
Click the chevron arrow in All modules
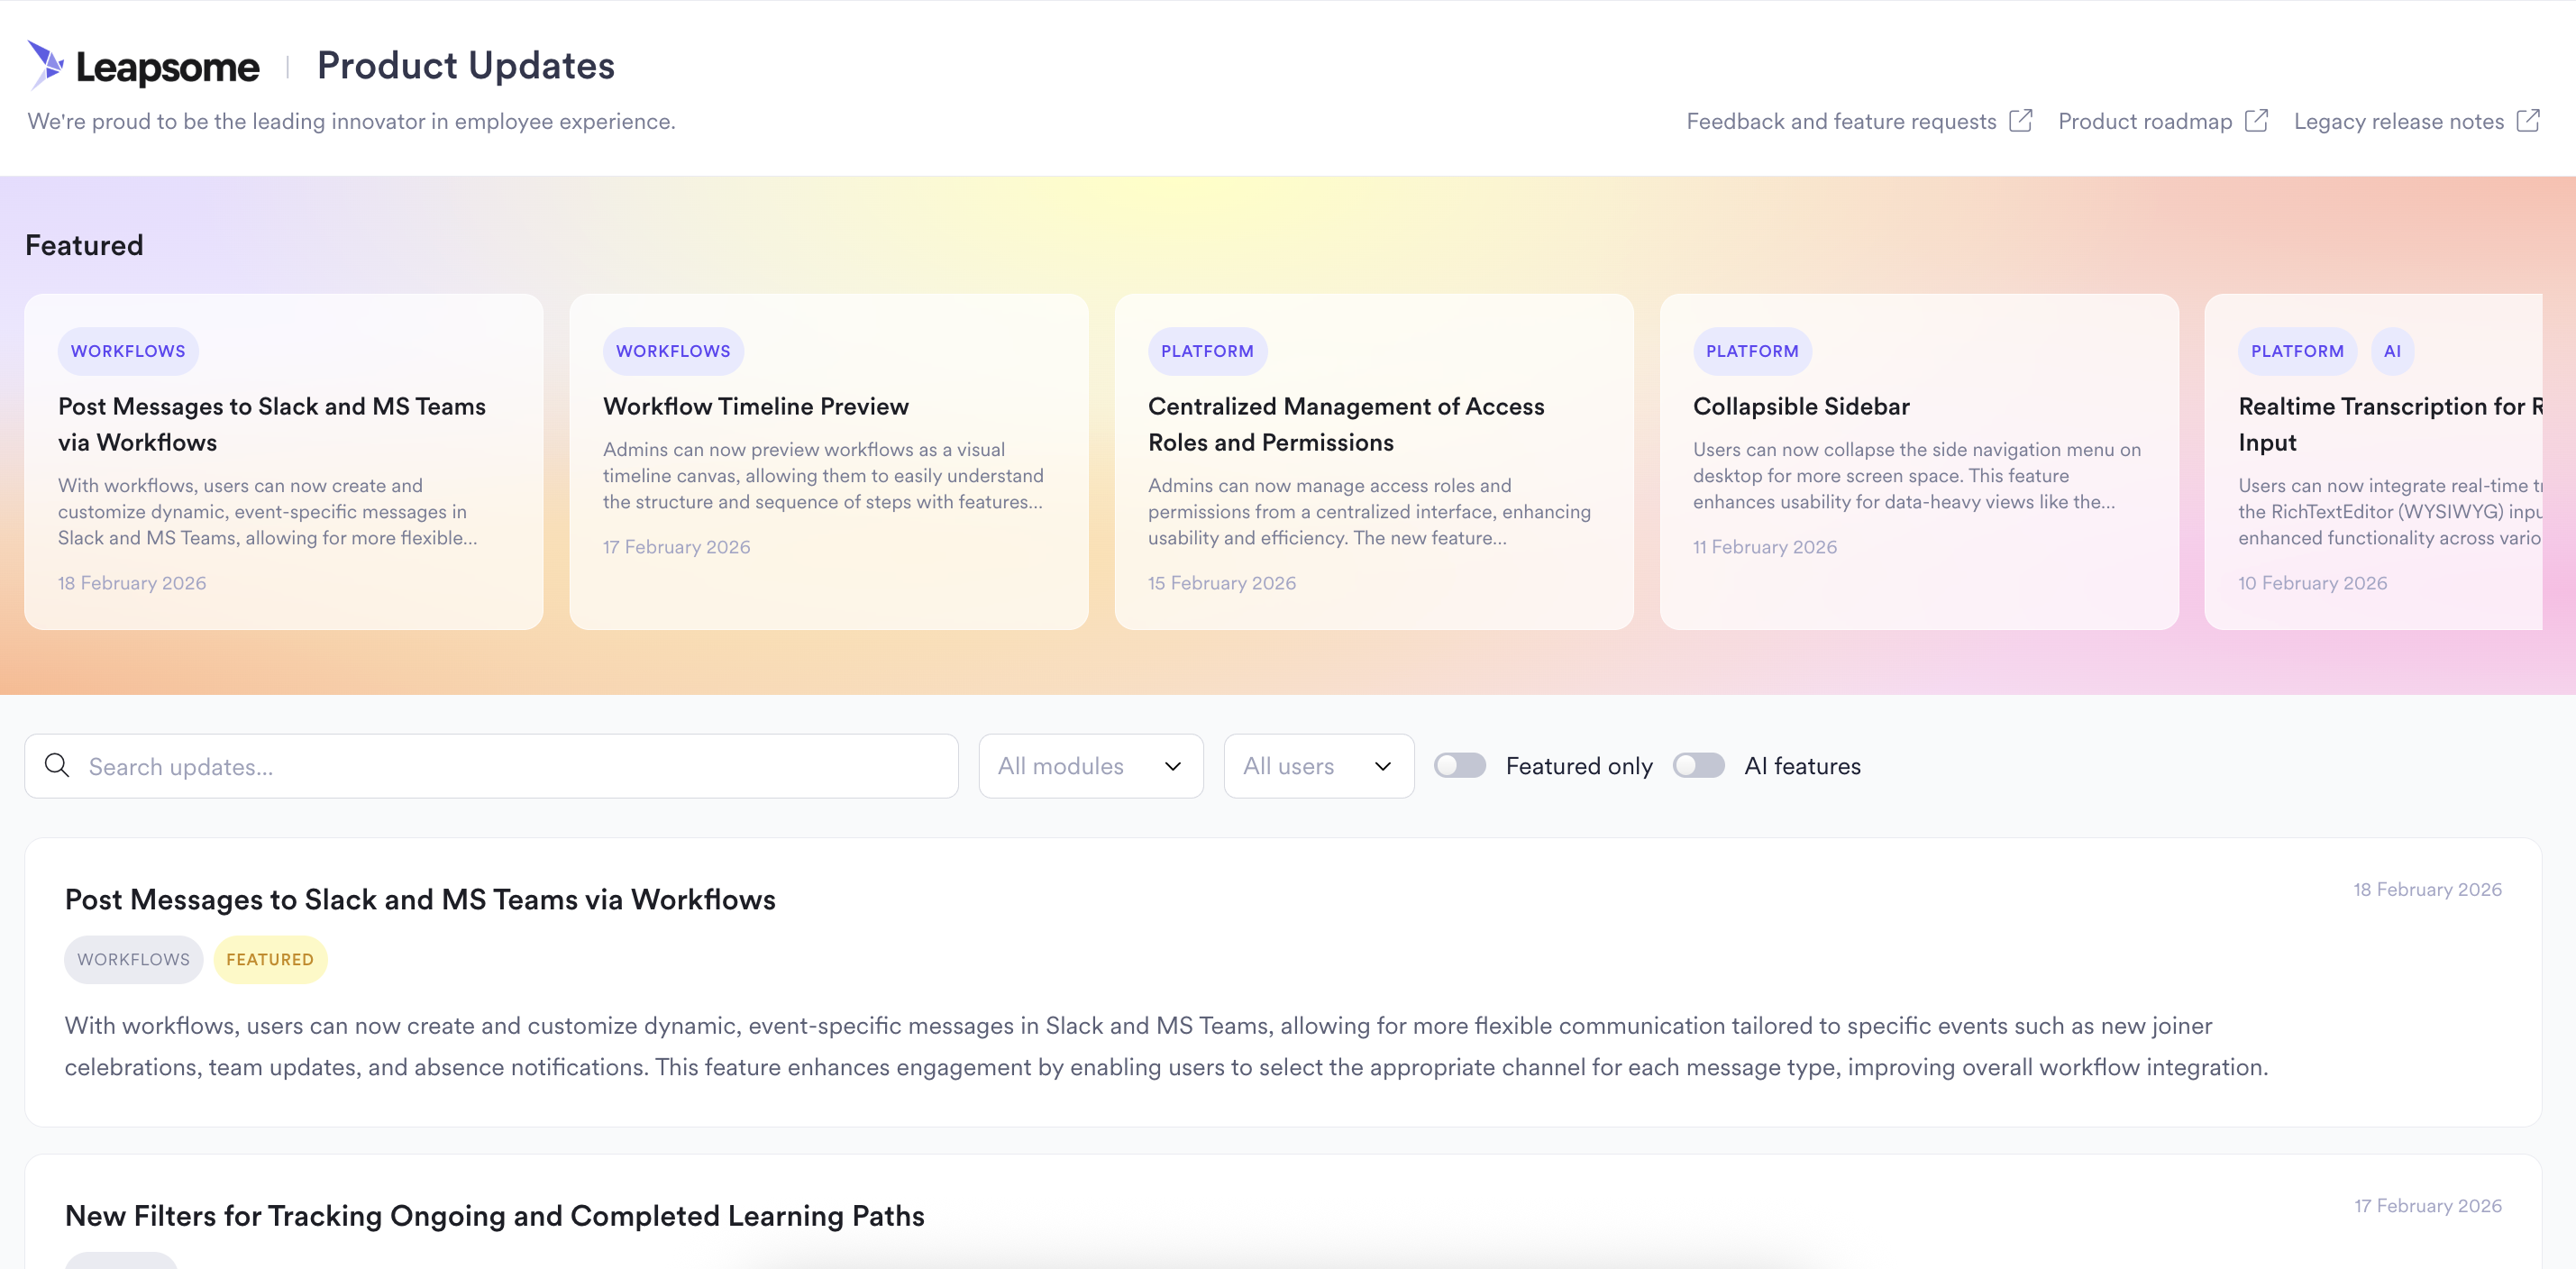point(1173,766)
